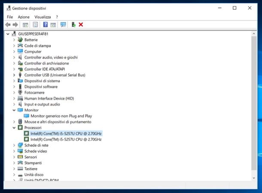Click the Schede video display adapter icon
This screenshot has width=262, height=193.
click(20, 151)
